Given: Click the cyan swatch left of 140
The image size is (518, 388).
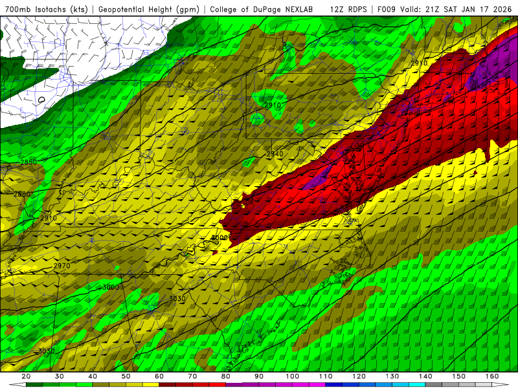Looking at the screenshot, I should pyautogui.click(x=417, y=385).
